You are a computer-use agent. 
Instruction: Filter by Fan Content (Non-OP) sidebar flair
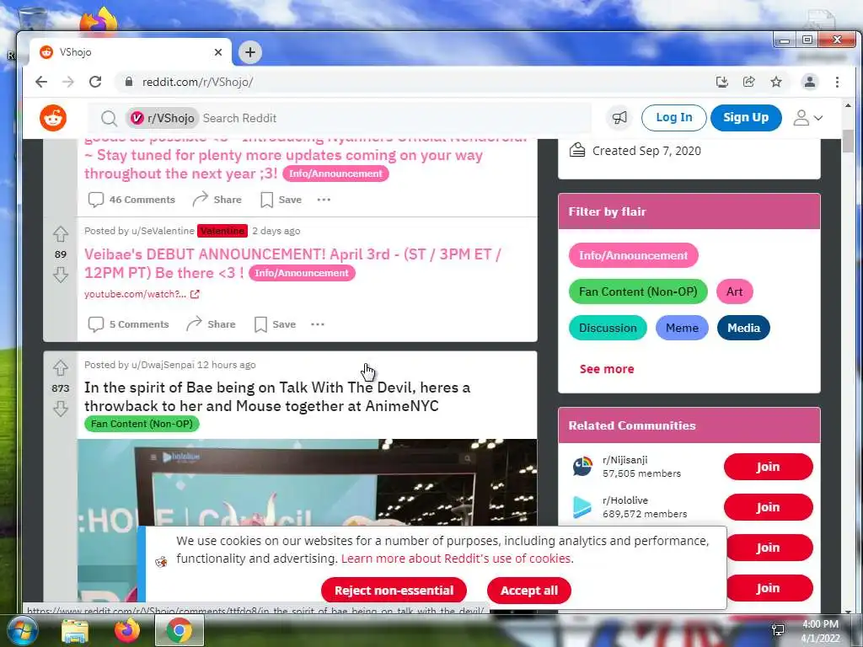coord(638,291)
